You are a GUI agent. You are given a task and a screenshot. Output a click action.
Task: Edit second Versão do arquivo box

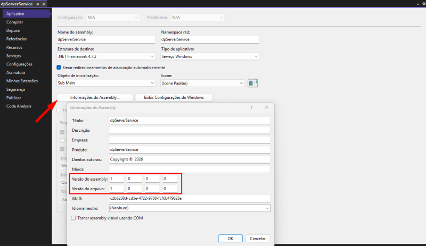click(x=135, y=189)
